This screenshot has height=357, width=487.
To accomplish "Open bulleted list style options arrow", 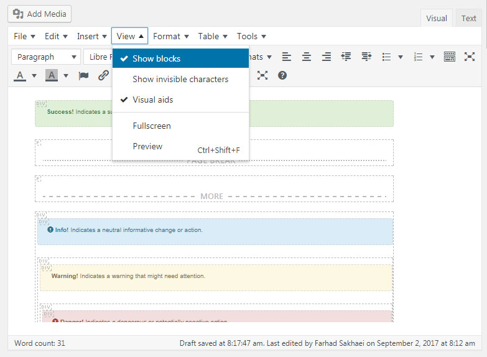I will pyautogui.click(x=401, y=57).
